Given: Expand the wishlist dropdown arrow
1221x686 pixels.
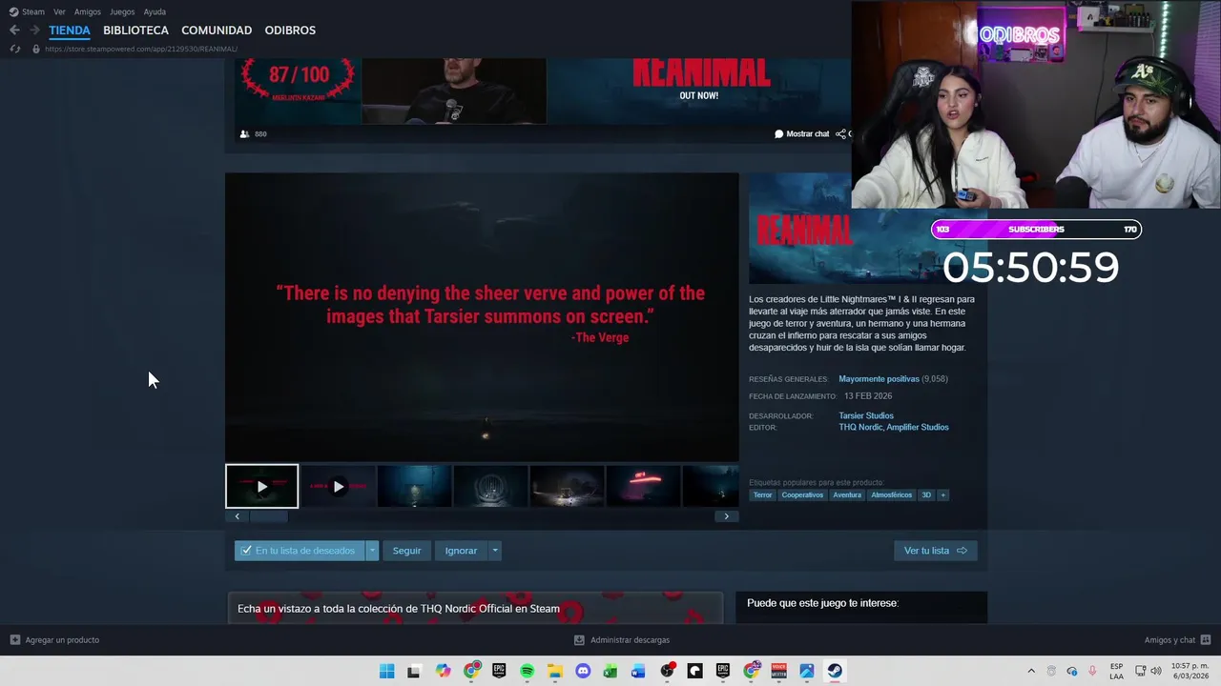Looking at the screenshot, I should 372,551.
